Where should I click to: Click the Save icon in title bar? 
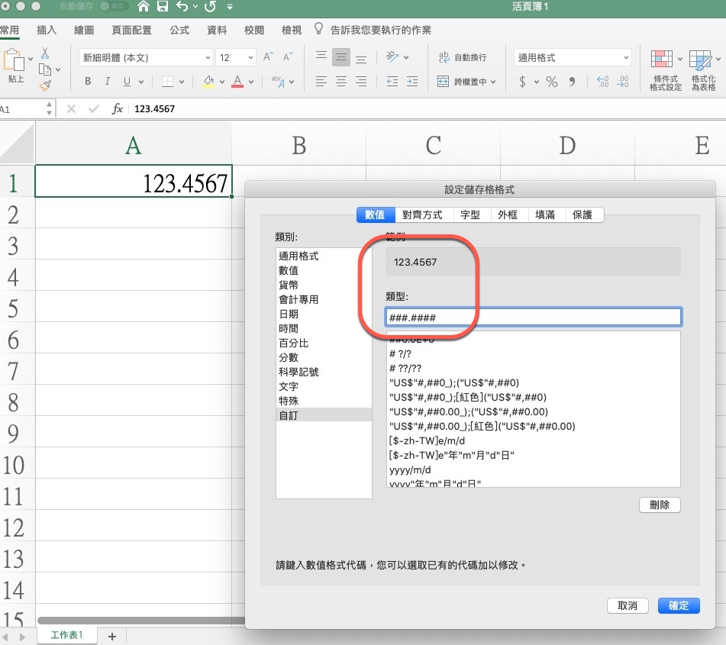(x=162, y=7)
